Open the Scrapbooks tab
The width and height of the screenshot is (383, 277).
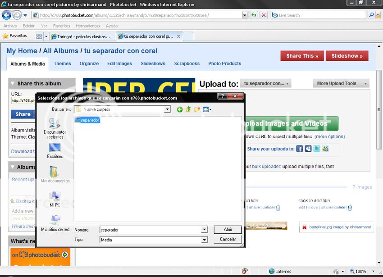point(187,64)
